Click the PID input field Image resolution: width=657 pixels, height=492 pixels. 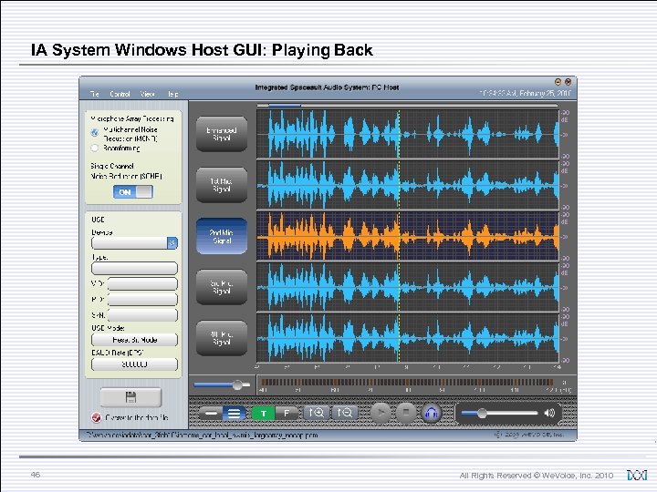point(142,300)
